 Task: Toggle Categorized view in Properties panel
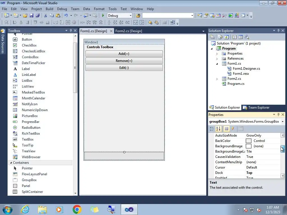(212, 129)
